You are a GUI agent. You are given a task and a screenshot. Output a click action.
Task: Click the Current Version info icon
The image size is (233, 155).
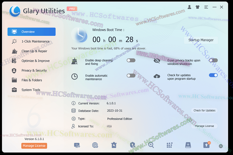pos(73,103)
